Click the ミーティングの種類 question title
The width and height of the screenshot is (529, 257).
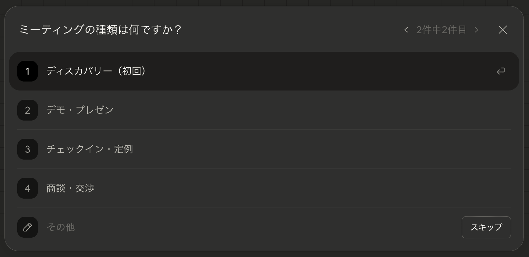click(x=100, y=30)
